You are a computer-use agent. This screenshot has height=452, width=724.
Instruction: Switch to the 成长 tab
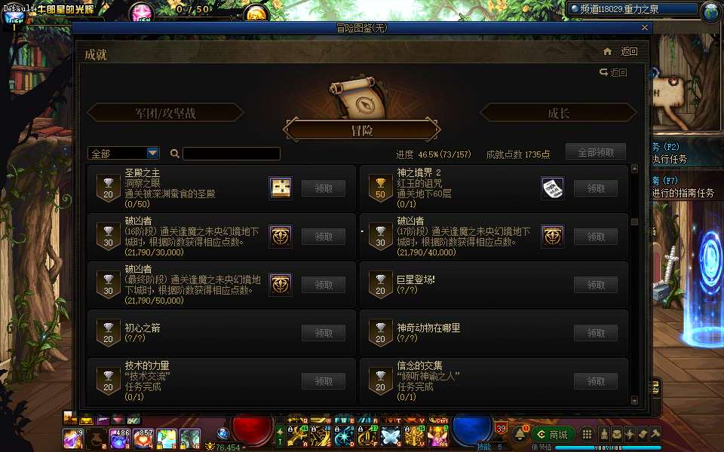[x=558, y=113]
